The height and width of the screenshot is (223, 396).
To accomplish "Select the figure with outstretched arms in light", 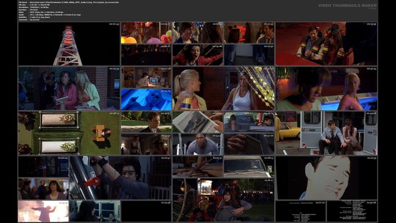I will coord(43,211).
